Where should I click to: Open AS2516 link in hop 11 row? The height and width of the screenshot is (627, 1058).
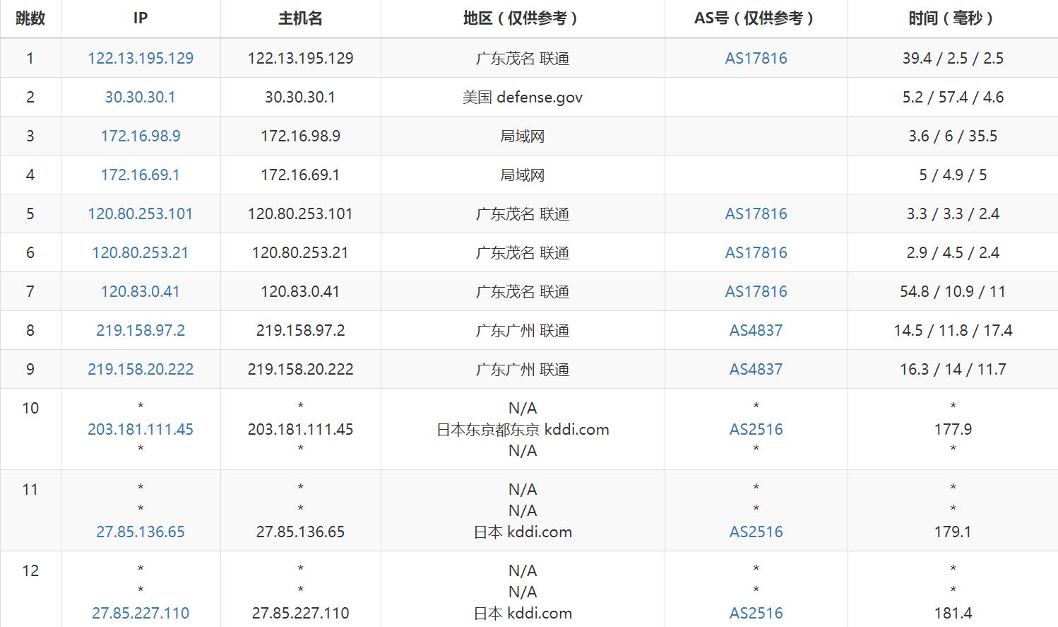coord(756,532)
